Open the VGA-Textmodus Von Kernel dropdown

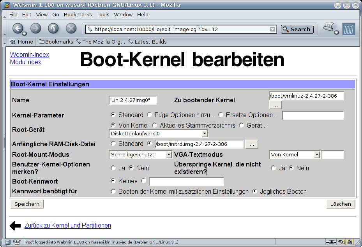pyautogui.click(x=317, y=154)
